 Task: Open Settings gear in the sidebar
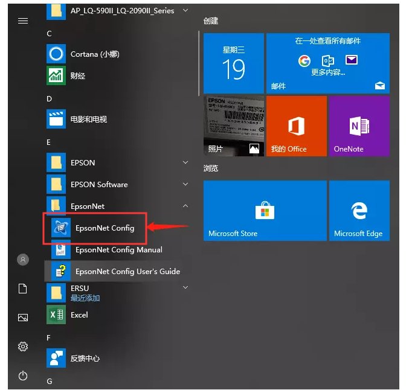click(x=23, y=347)
